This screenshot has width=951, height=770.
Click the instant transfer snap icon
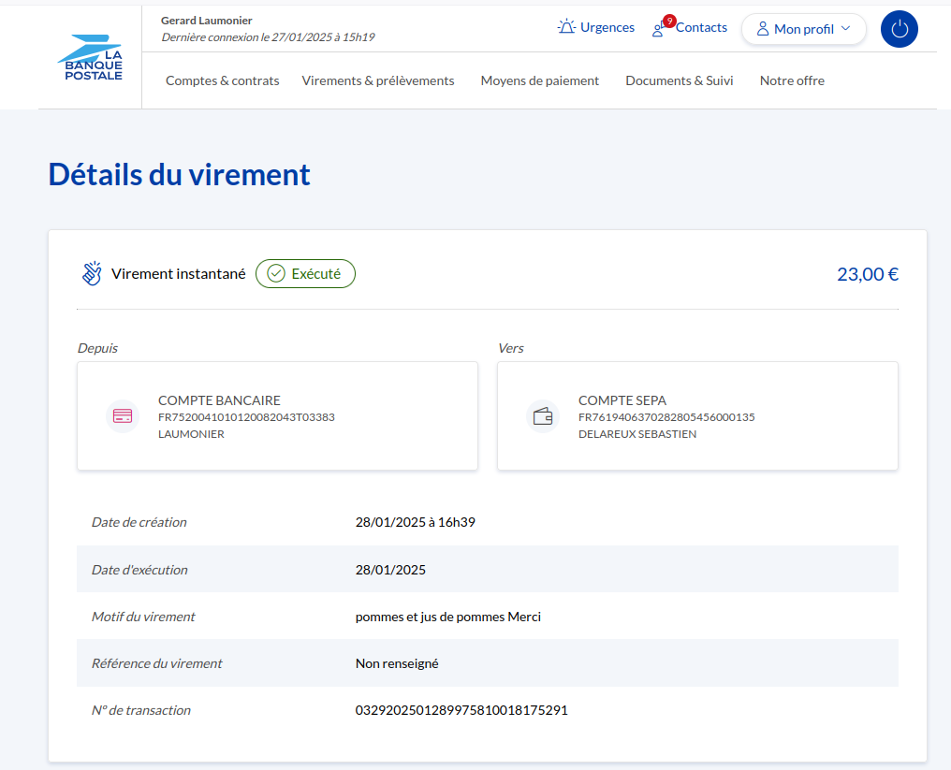tap(91, 274)
